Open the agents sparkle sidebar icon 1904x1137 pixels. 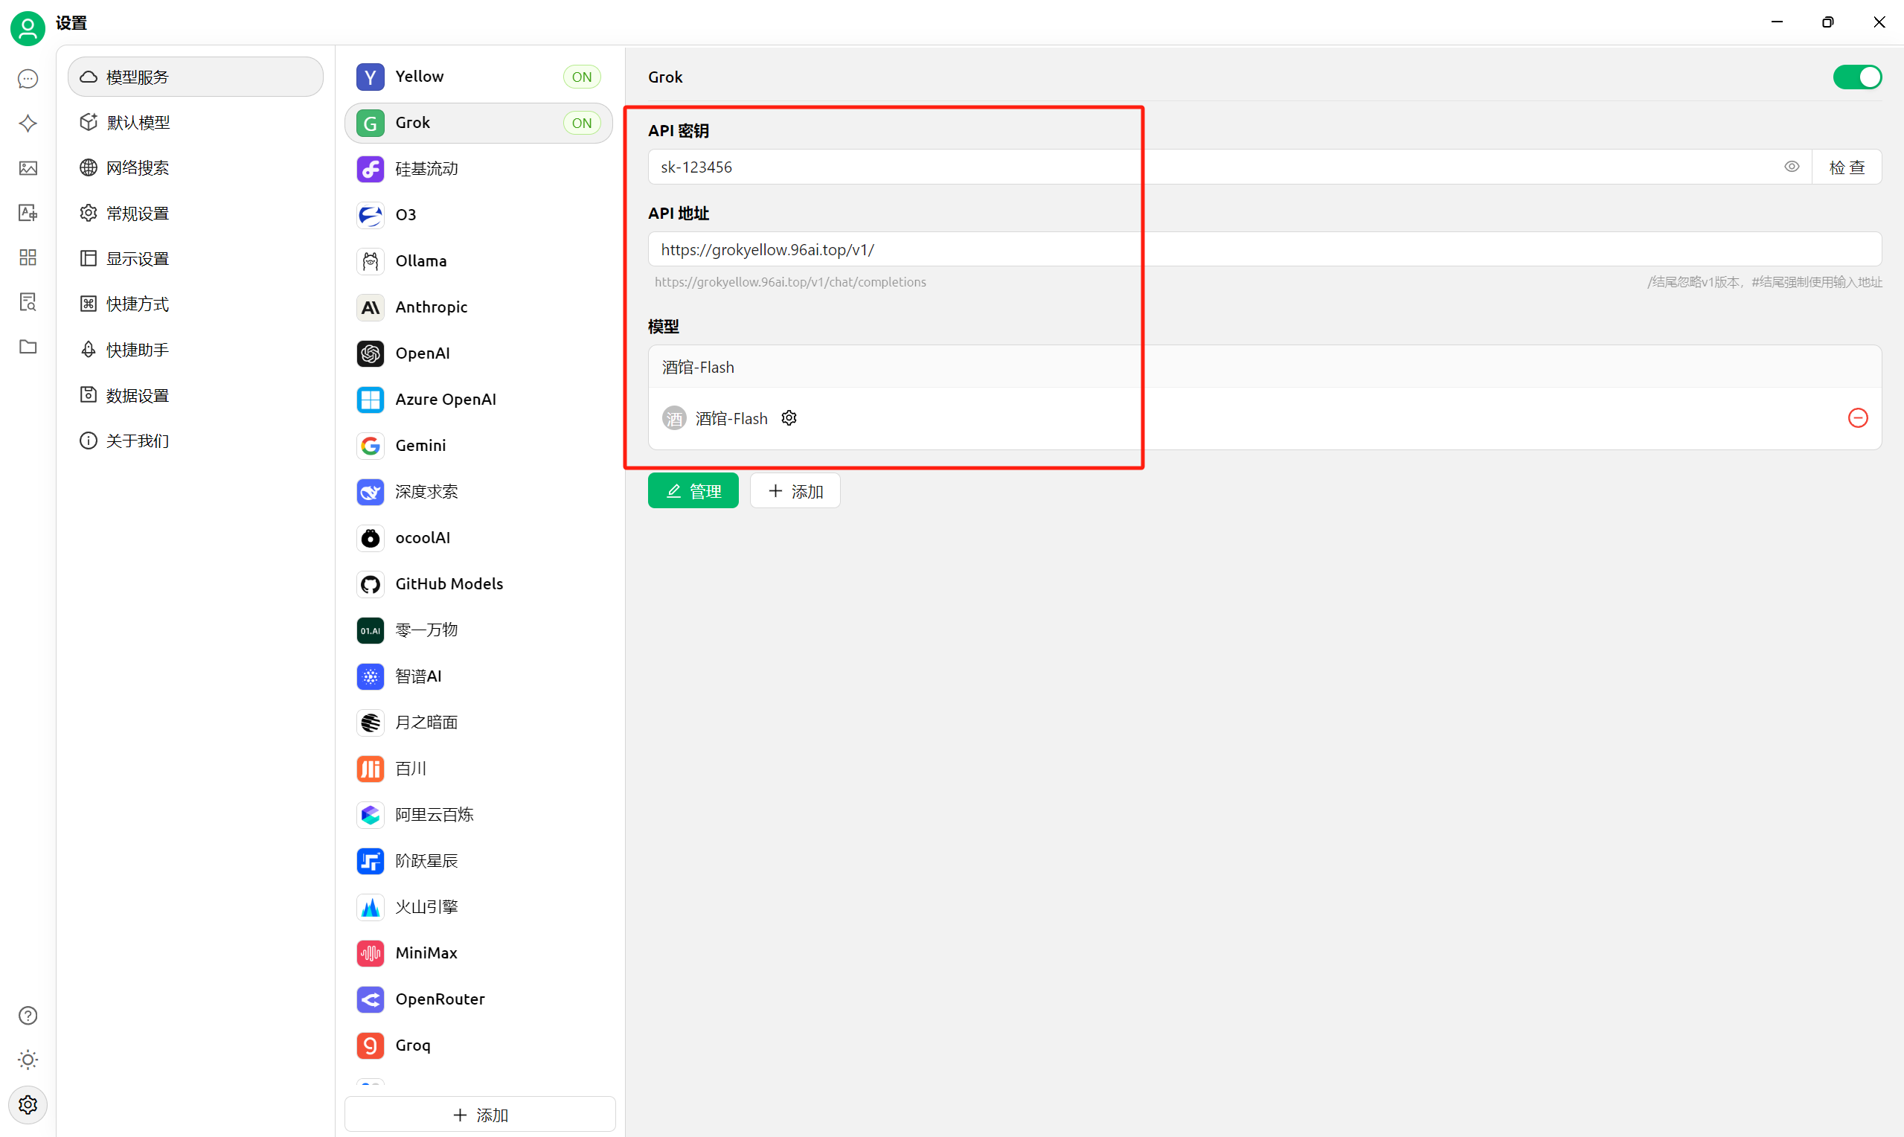(28, 124)
